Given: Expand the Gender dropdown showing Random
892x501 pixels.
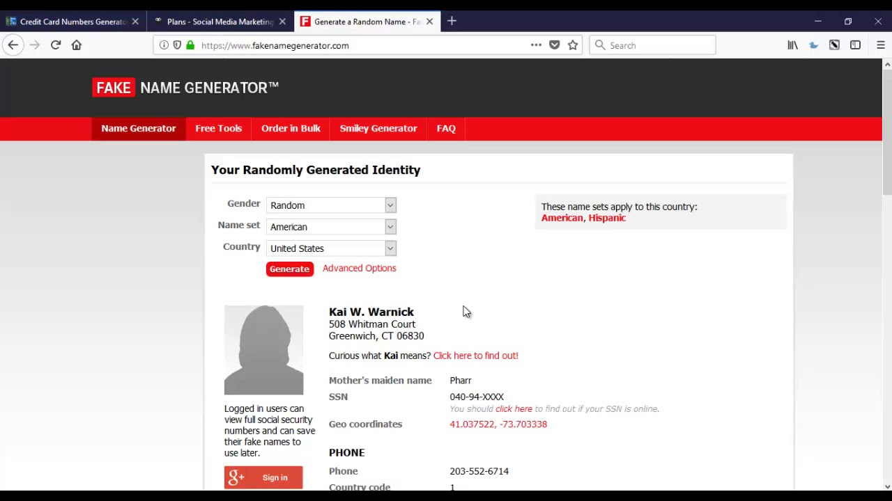Looking at the screenshot, I should point(332,205).
